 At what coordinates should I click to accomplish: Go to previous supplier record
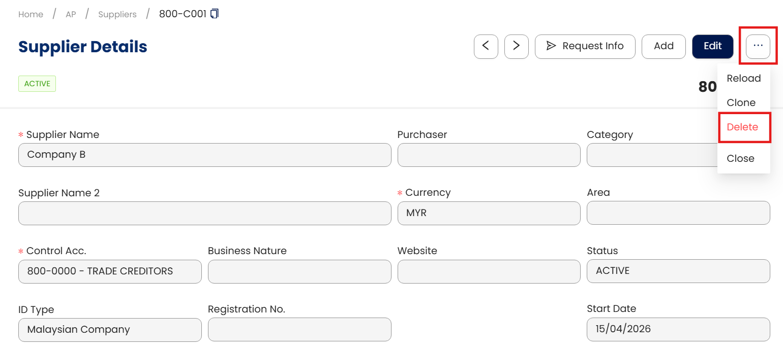tap(486, 46)
